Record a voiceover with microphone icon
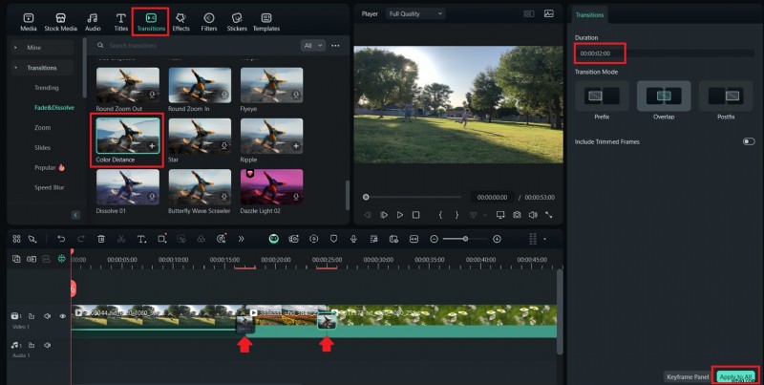 (353, 239)
